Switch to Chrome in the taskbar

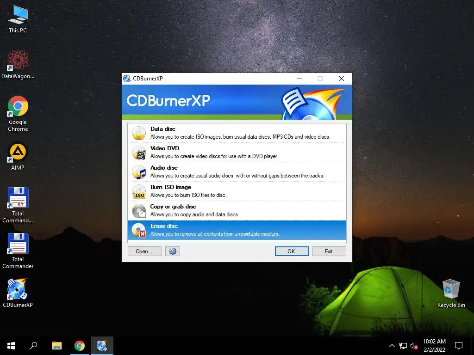[x=80, y=346]
